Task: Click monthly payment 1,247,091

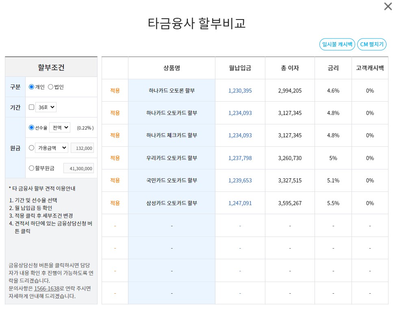Action: [x=240, y=203]
